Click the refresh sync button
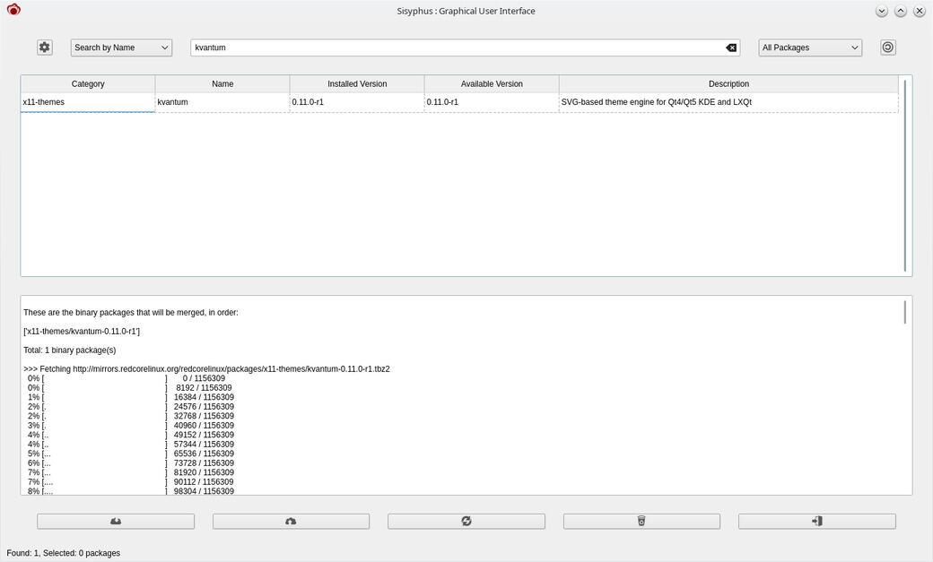Viewport: 933px width, 562px height. click(466, 521)
